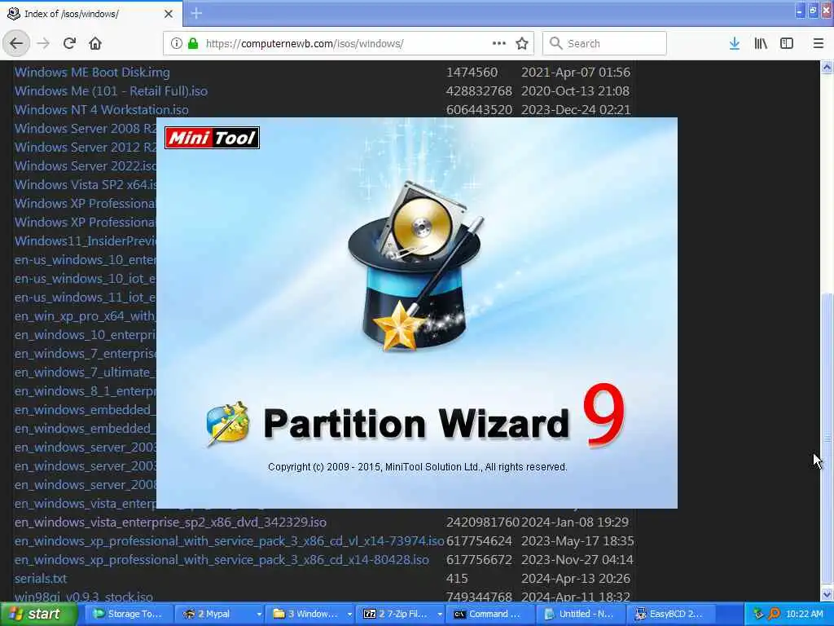Switch to Untitled - N... Notepad taskbar button

click(x=581, y=614)
